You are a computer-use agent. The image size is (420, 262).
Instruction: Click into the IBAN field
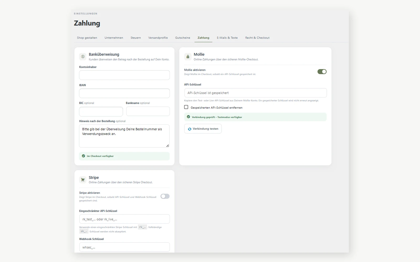point(124,93)
